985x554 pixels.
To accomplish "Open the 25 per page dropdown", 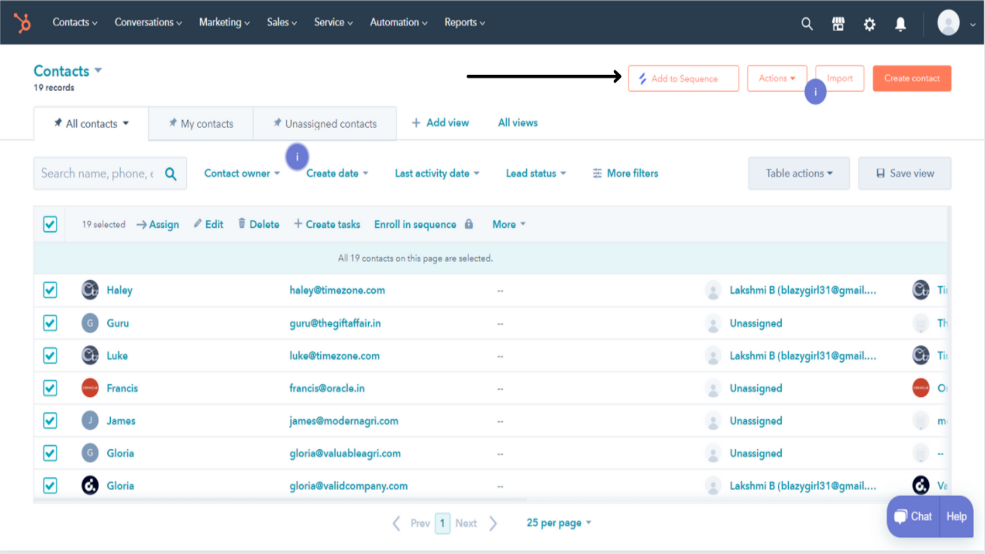I will [558, 523].
